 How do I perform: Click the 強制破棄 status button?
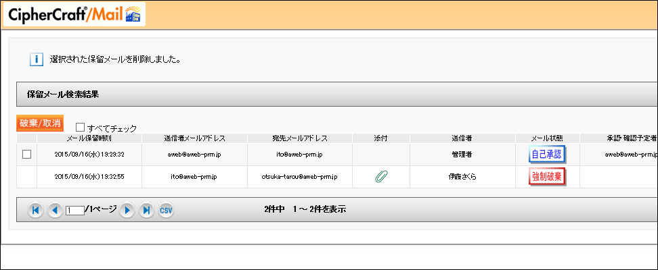[x=547, y=177]
